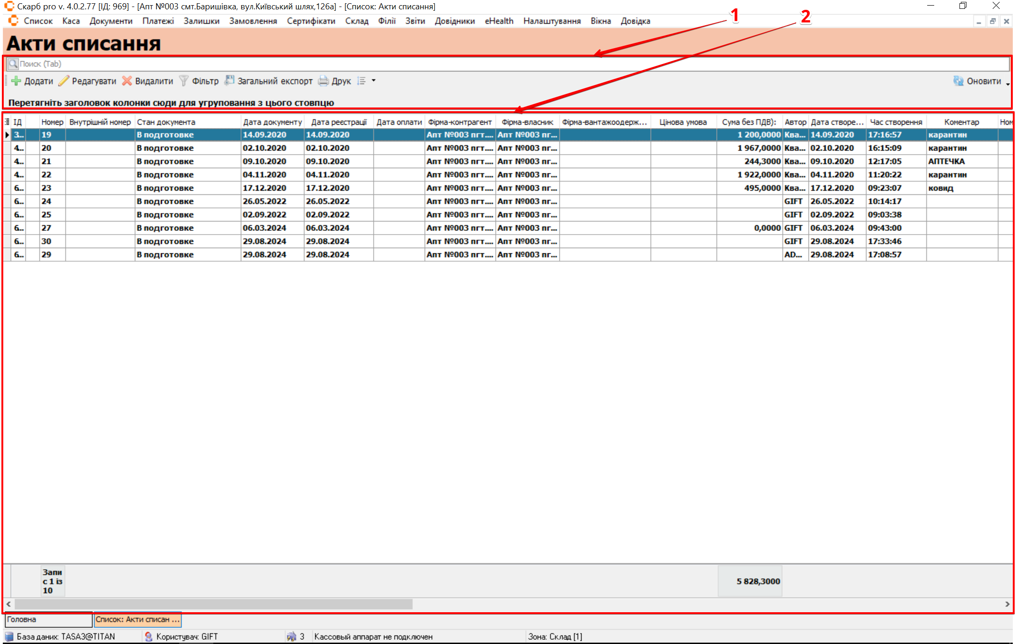Click the list view options icon
The height and width of the screenshot is (644, 1017).
coord(361,81)
